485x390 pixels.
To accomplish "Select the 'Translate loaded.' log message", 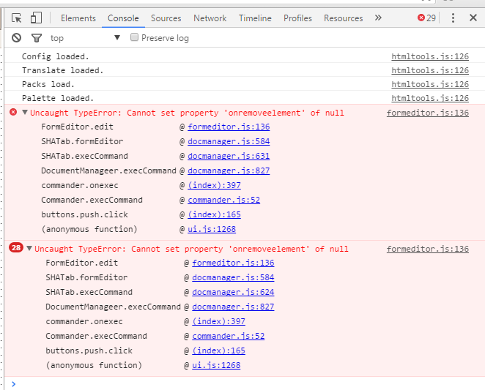I will 62,70.
